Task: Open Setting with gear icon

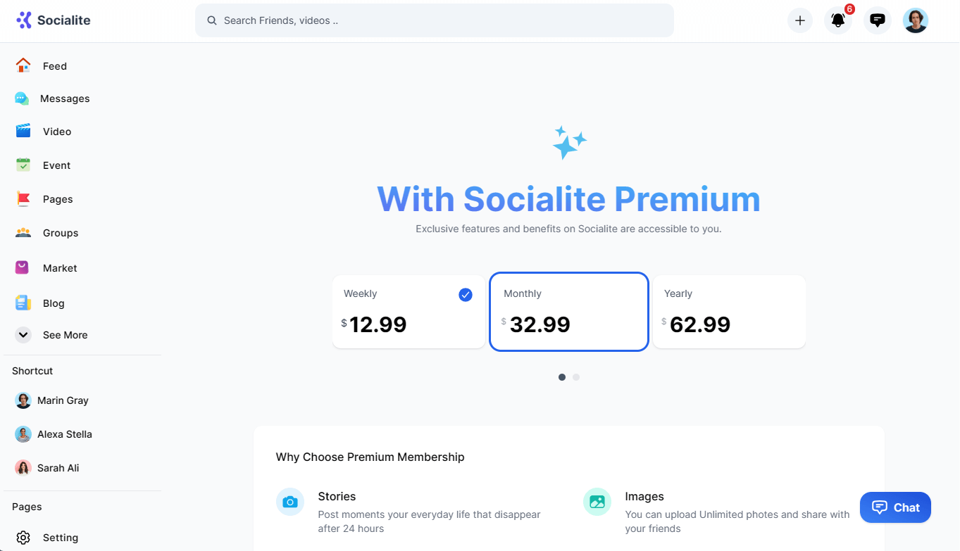Action: pos(60,538)
